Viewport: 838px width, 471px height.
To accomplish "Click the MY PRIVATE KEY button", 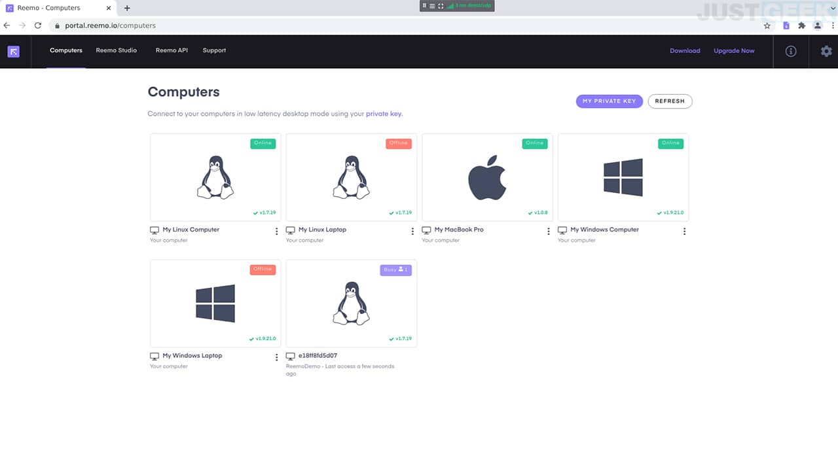I will [x=609, y=101].
